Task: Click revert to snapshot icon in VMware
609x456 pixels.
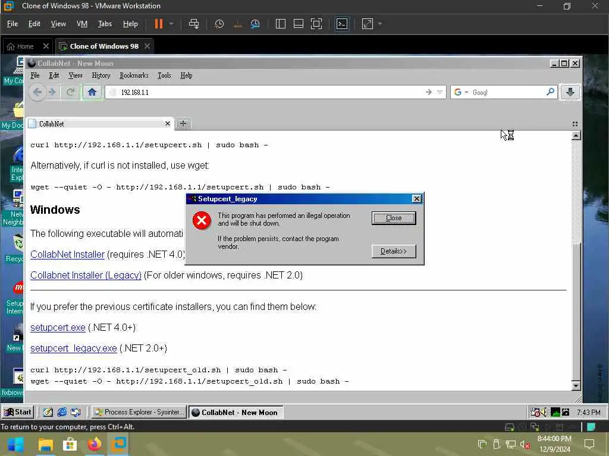Action: click(x=237, y=24)
